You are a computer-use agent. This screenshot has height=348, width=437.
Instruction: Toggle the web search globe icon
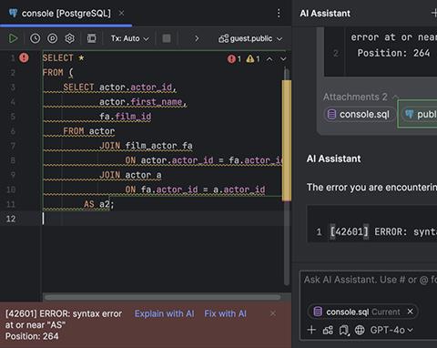tap(360, 330)
